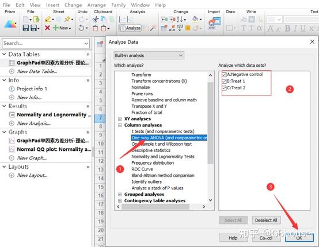Screen dimensions: 319x247
Task: Click the scissors Cut icon
Action: click(96, 20)
